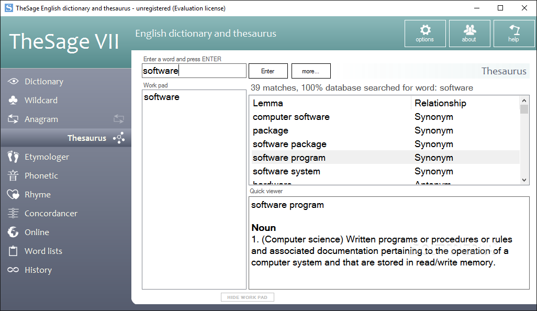Click Synonym next to 'package'

[433, 130]
